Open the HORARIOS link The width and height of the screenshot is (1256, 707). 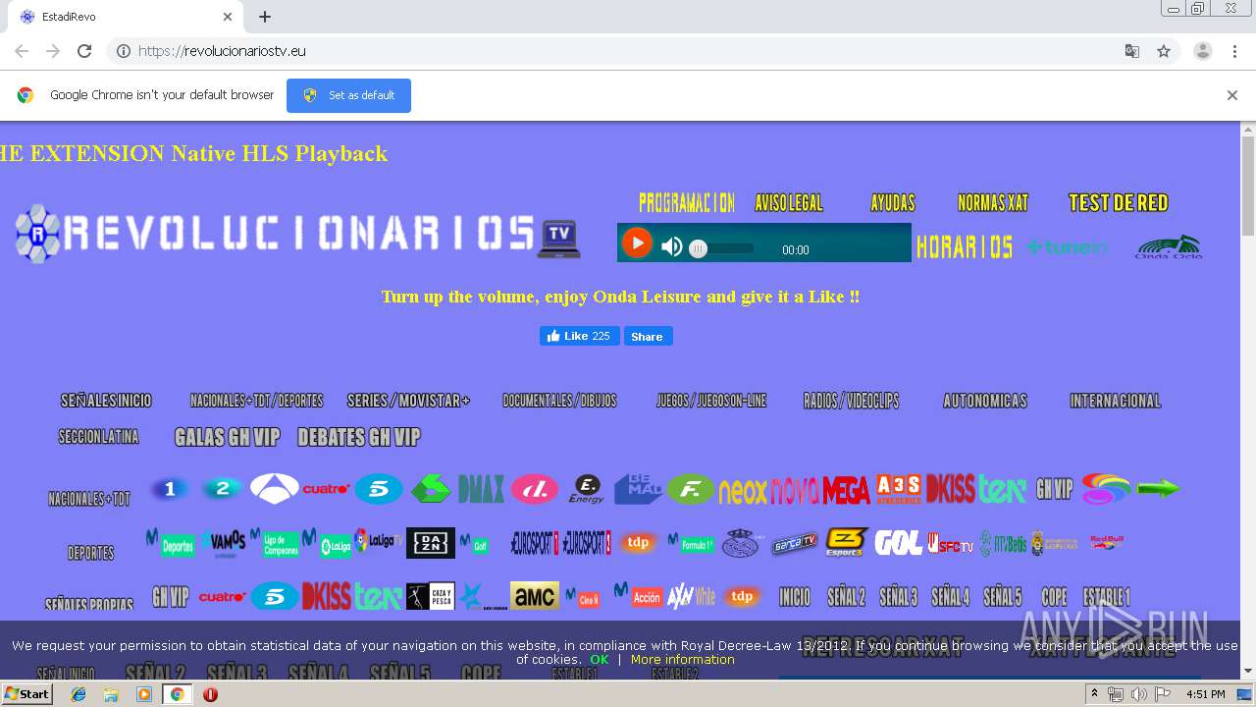pos(964,247)
